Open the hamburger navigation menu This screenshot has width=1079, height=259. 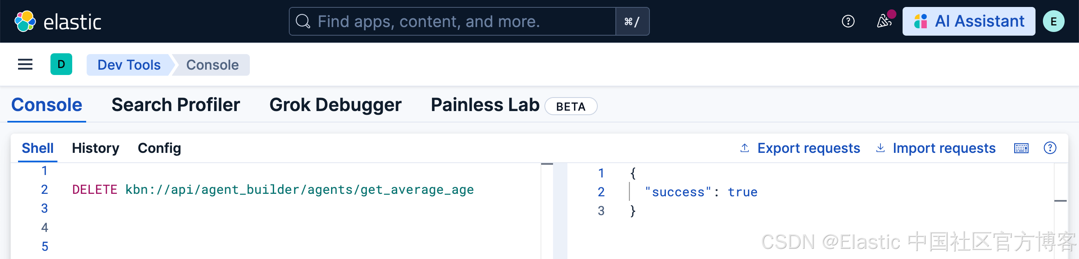tap(25, 64)
